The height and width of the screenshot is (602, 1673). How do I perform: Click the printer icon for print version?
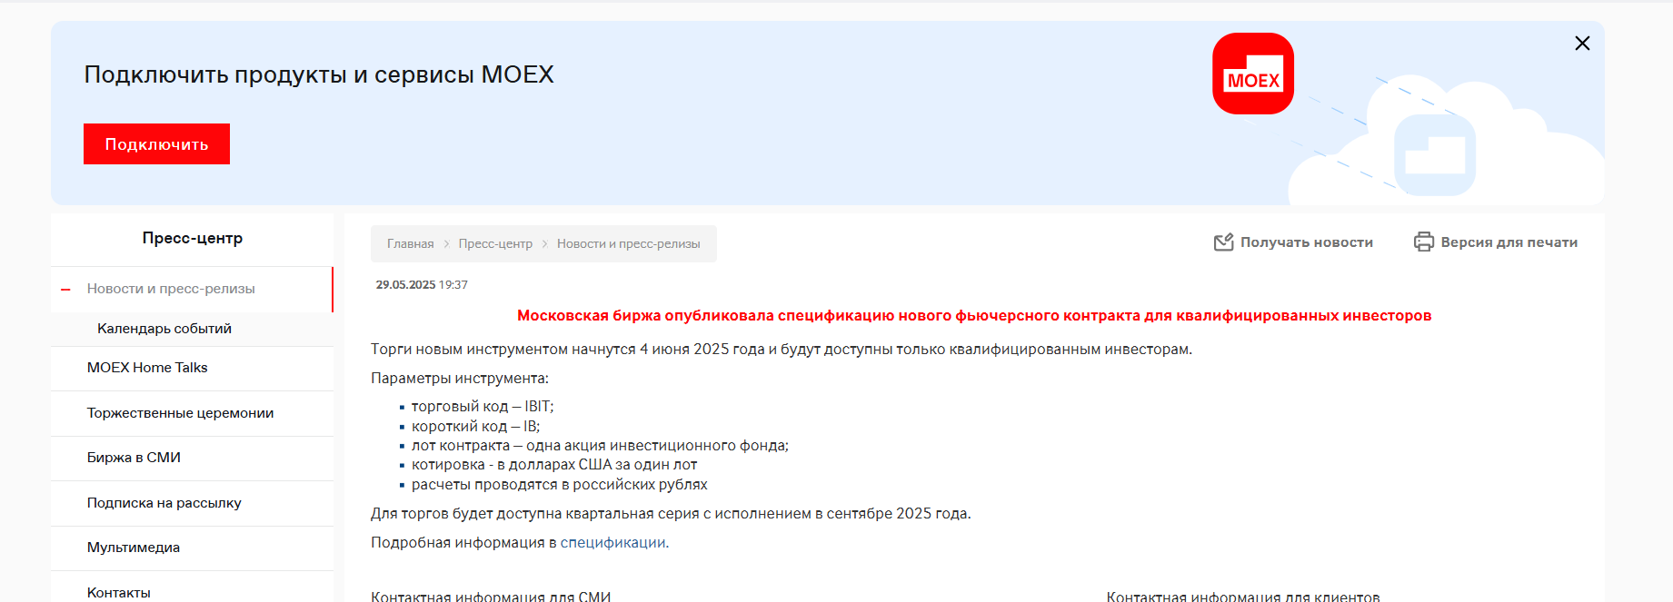click(1424, 242)
